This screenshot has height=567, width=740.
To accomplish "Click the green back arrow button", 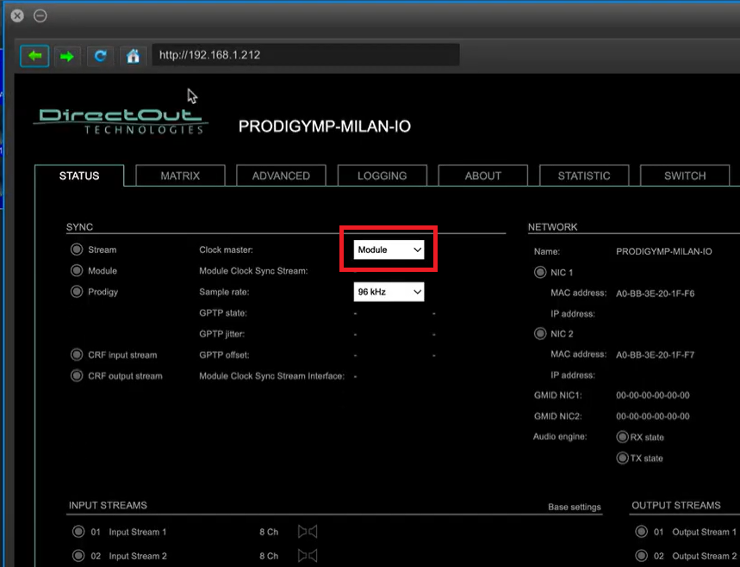I will tap(34, 56).
